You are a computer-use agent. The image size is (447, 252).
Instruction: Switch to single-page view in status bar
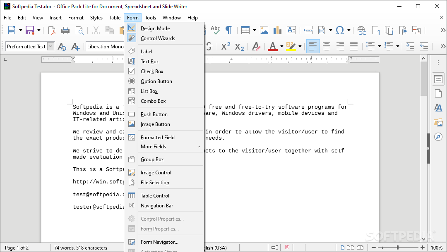[343, 247]
